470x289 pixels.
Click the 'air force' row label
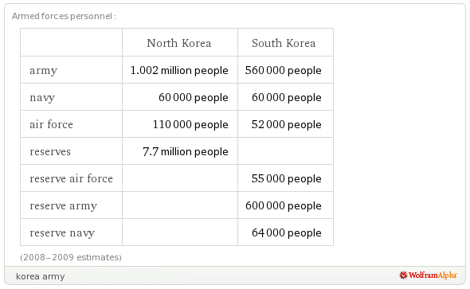point(51,124)
